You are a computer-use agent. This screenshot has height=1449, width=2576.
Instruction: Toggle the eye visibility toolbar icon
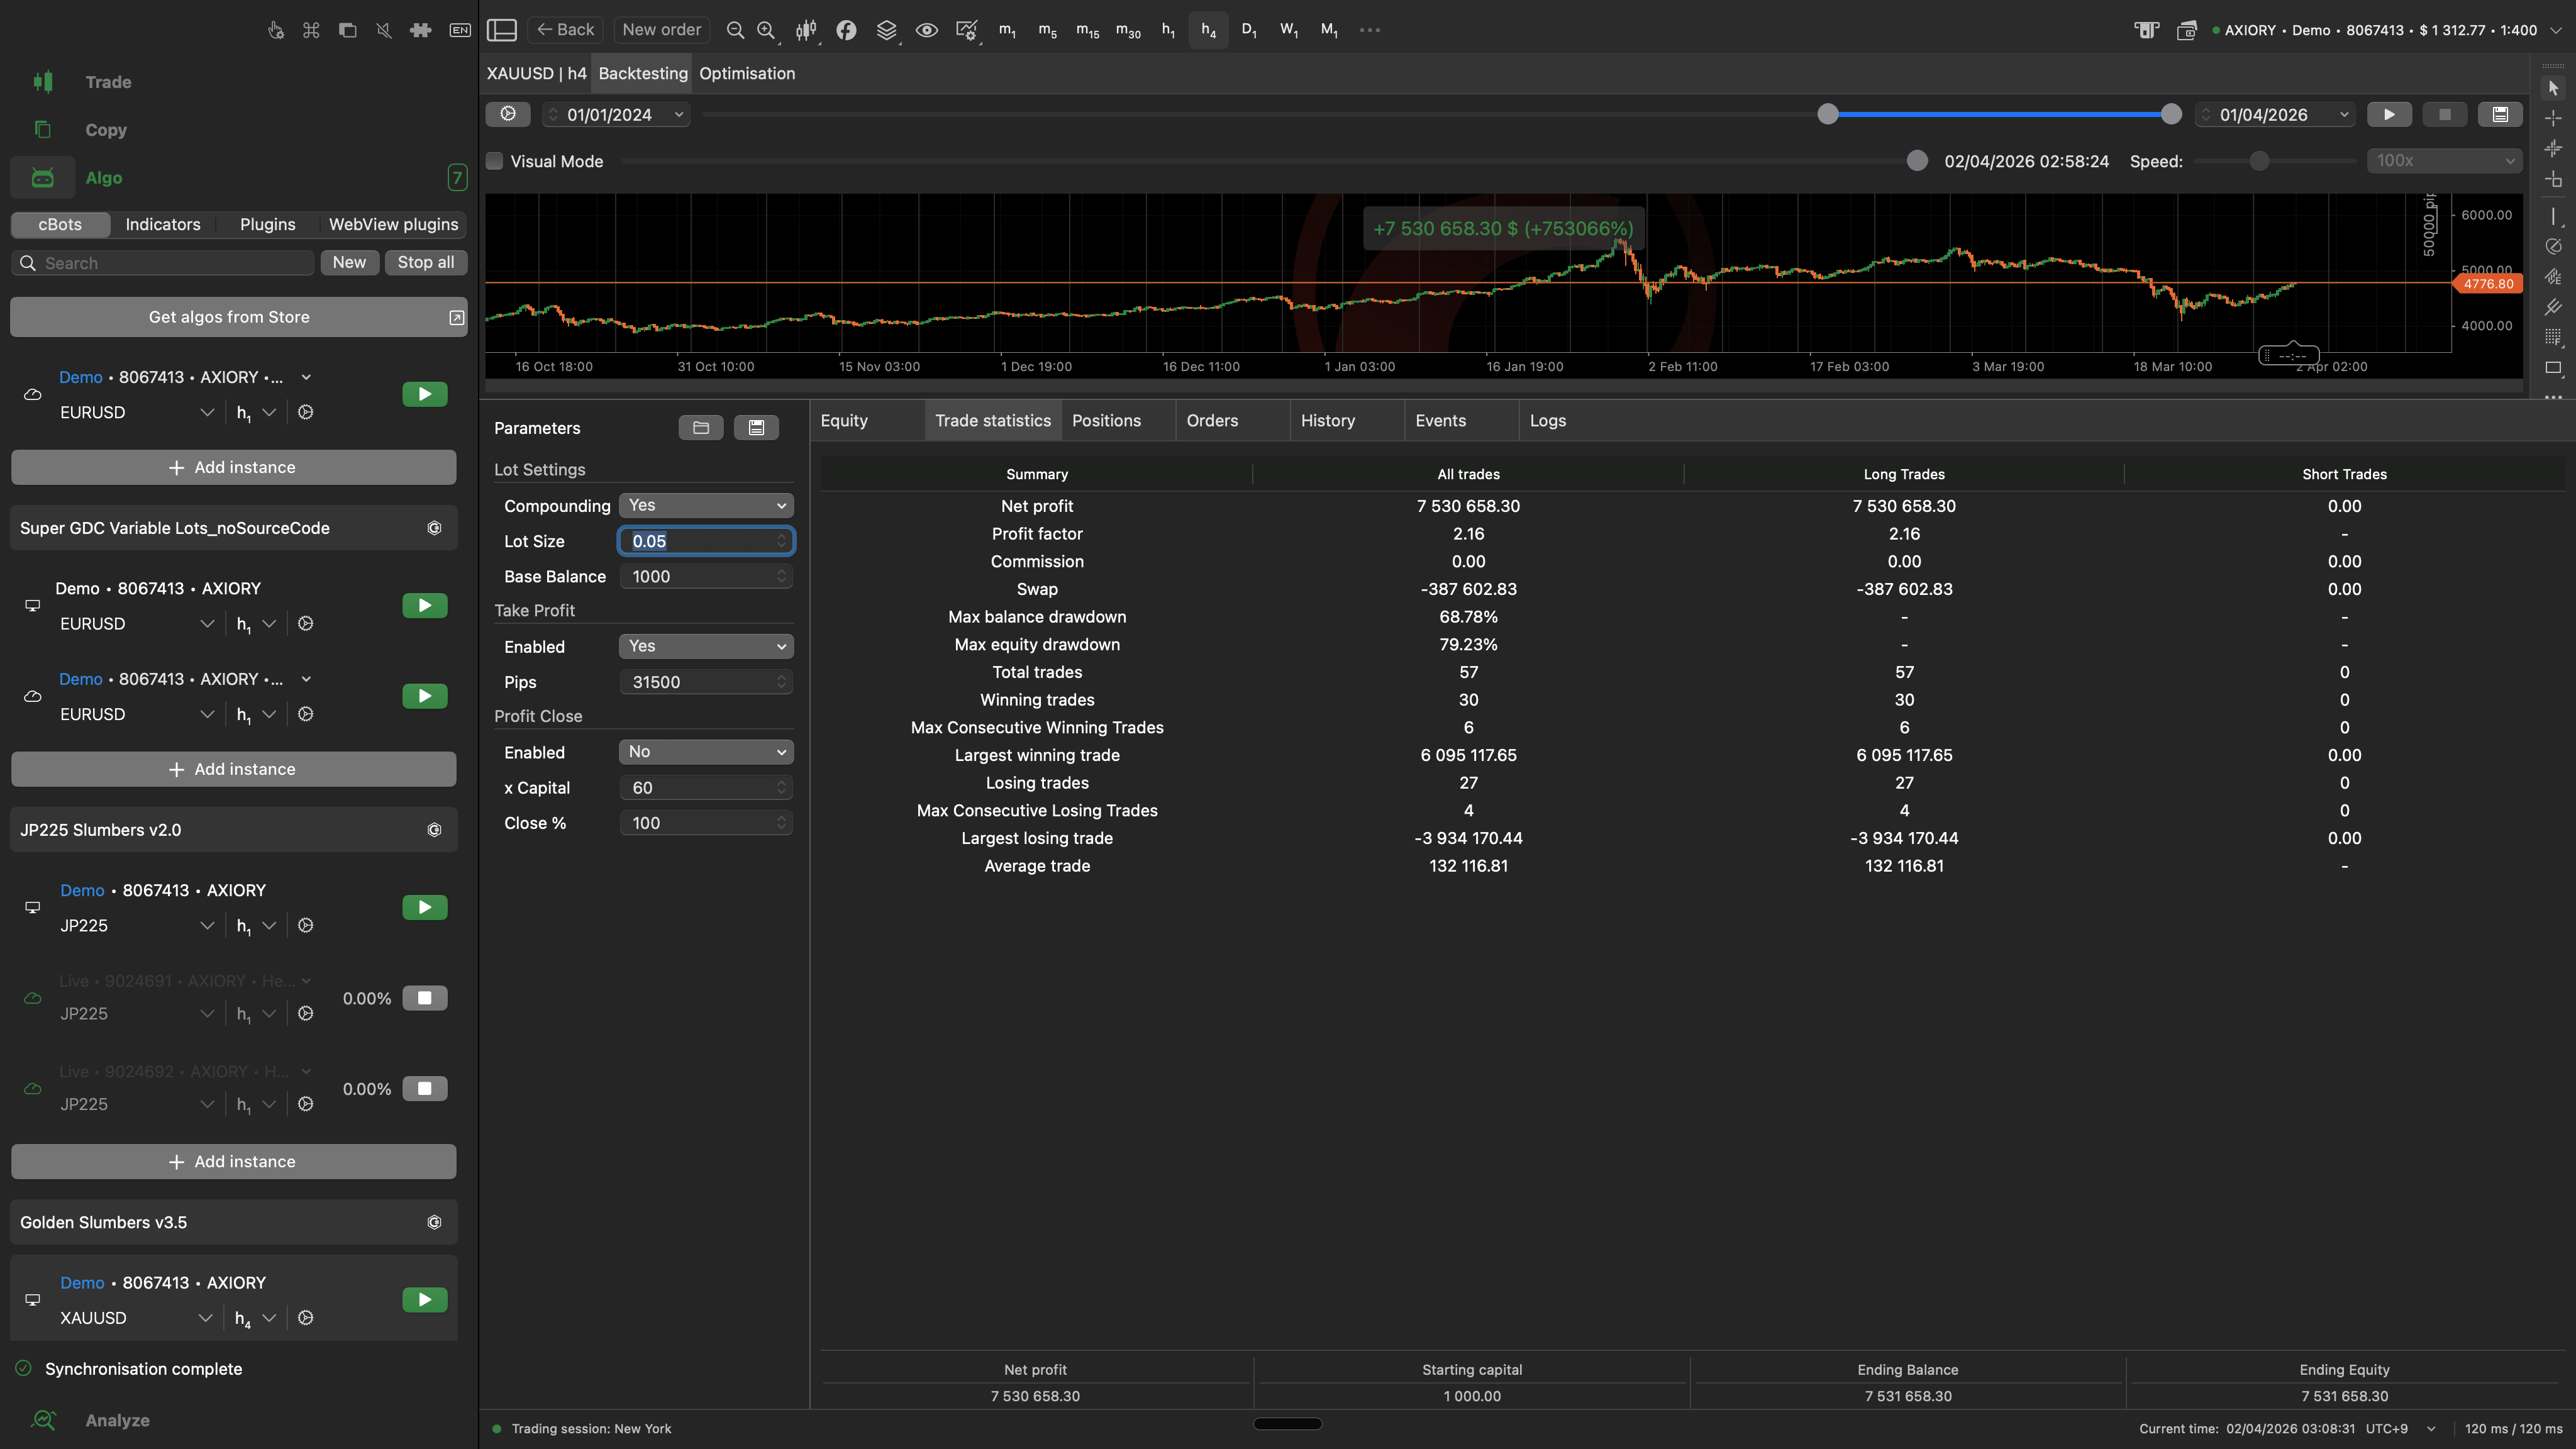pyautogui.click(x=926, y=30)
